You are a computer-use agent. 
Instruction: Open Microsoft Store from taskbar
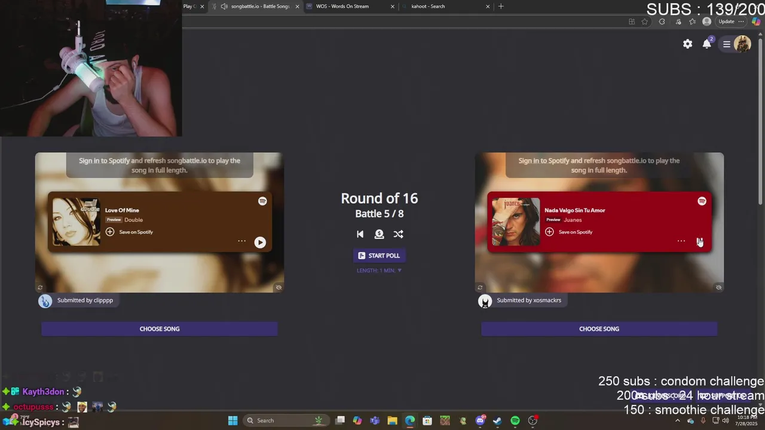coord(427,420)
